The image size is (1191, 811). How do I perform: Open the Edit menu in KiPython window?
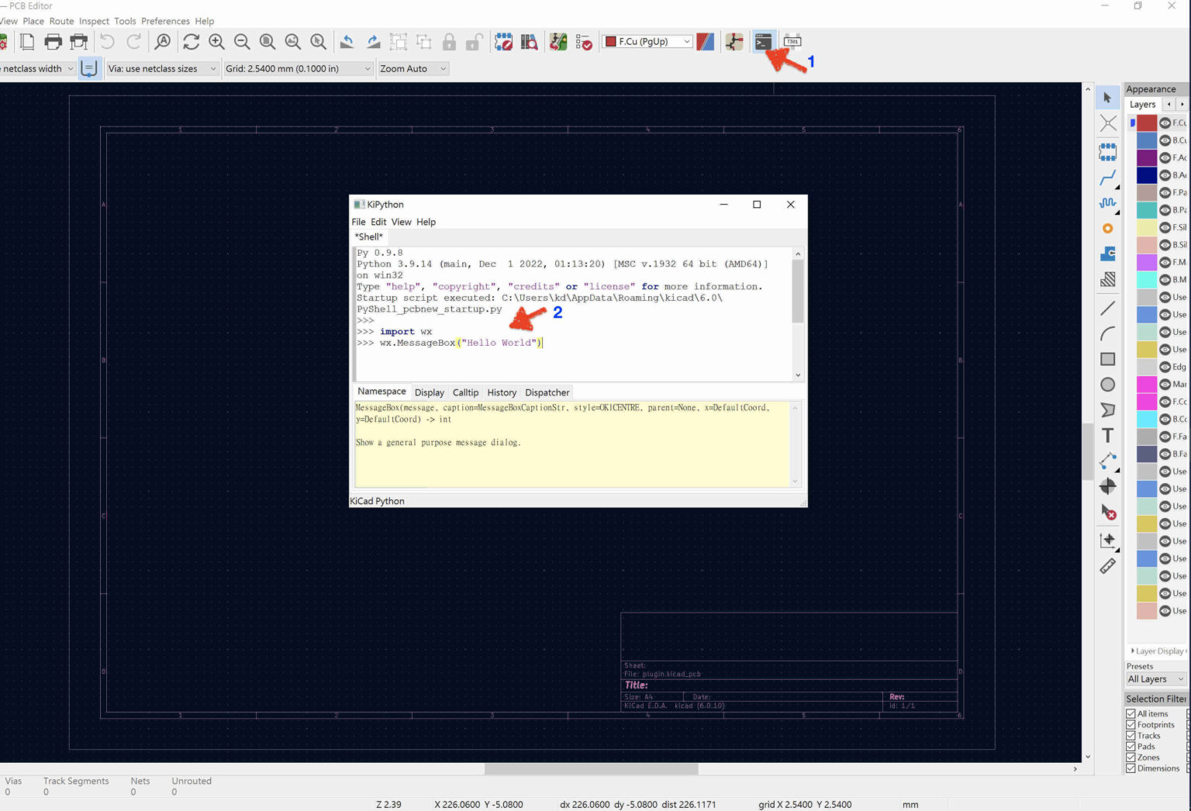tap(378, 222)
